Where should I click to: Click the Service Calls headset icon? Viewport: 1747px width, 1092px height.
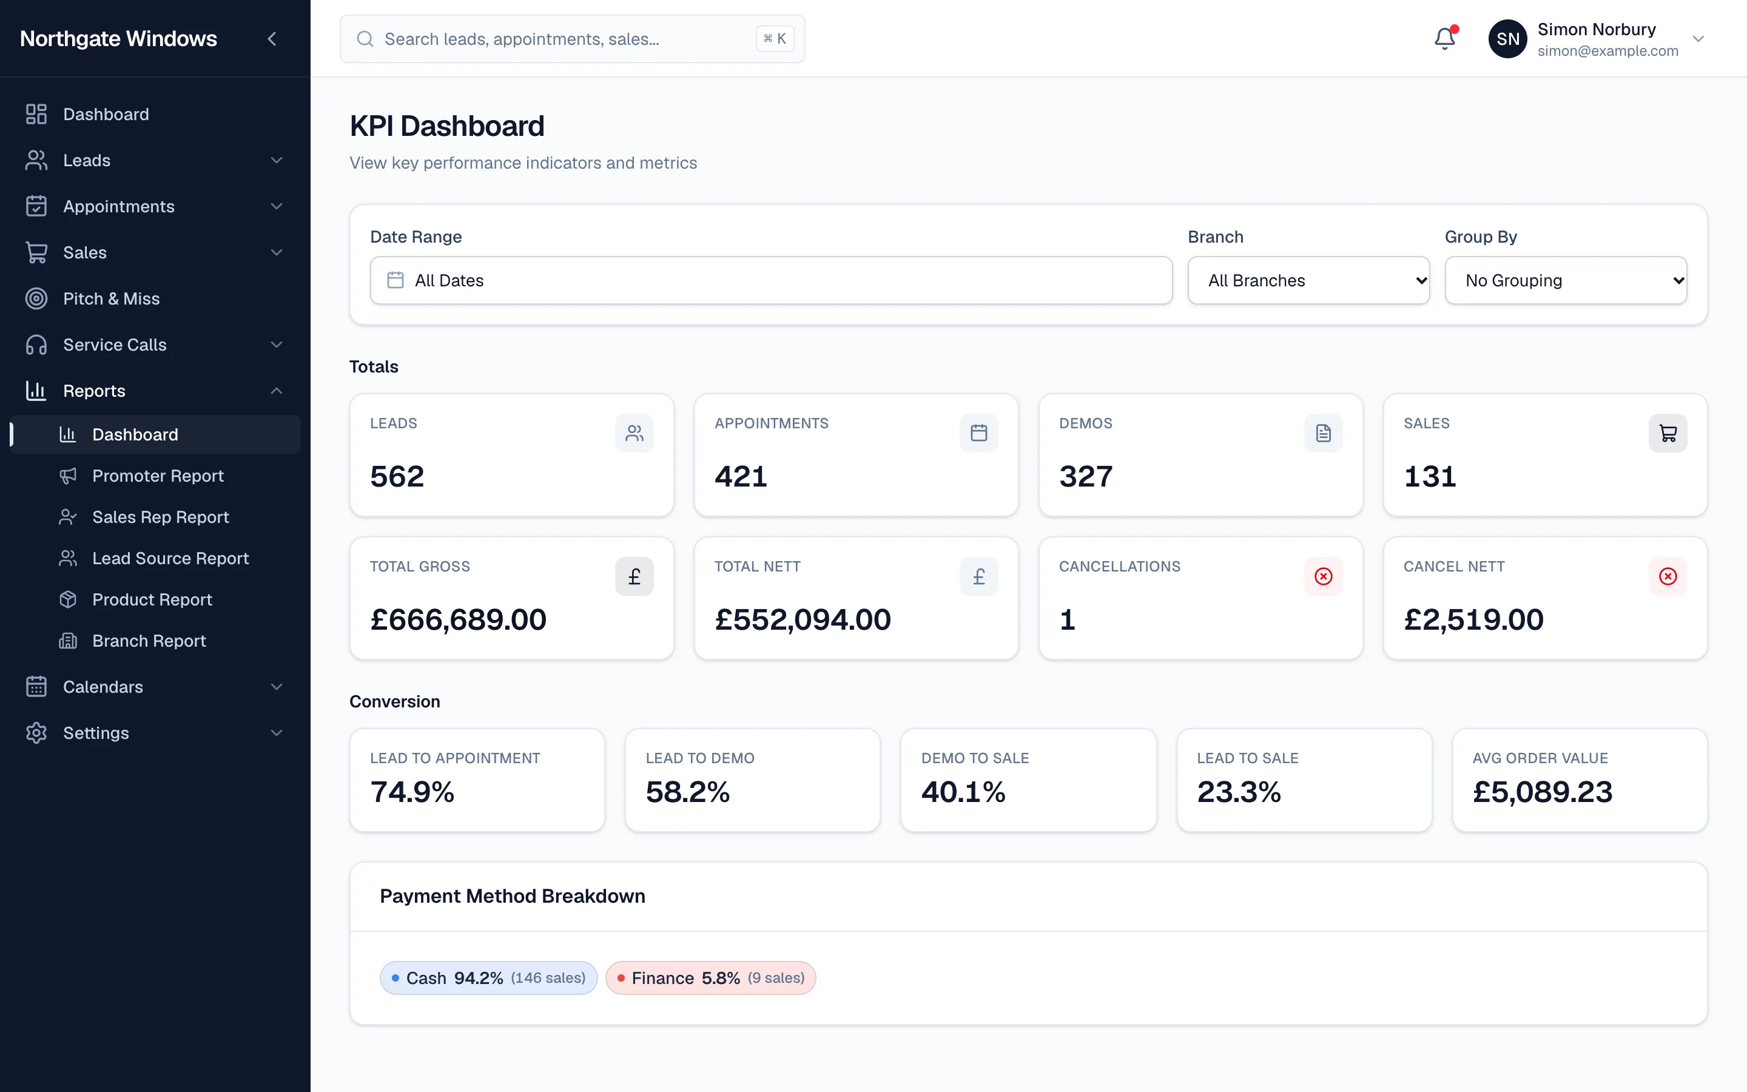pyautogui.click(x=36, y=345)
